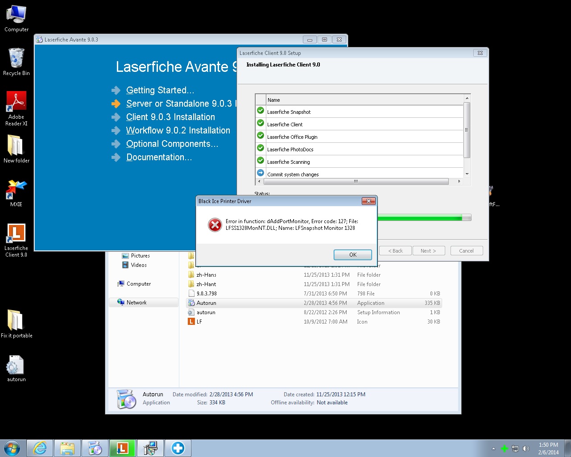Click arrow icon beside Getting Started
The height and width of the screenshot is (457, 571).
coord(116,91)
